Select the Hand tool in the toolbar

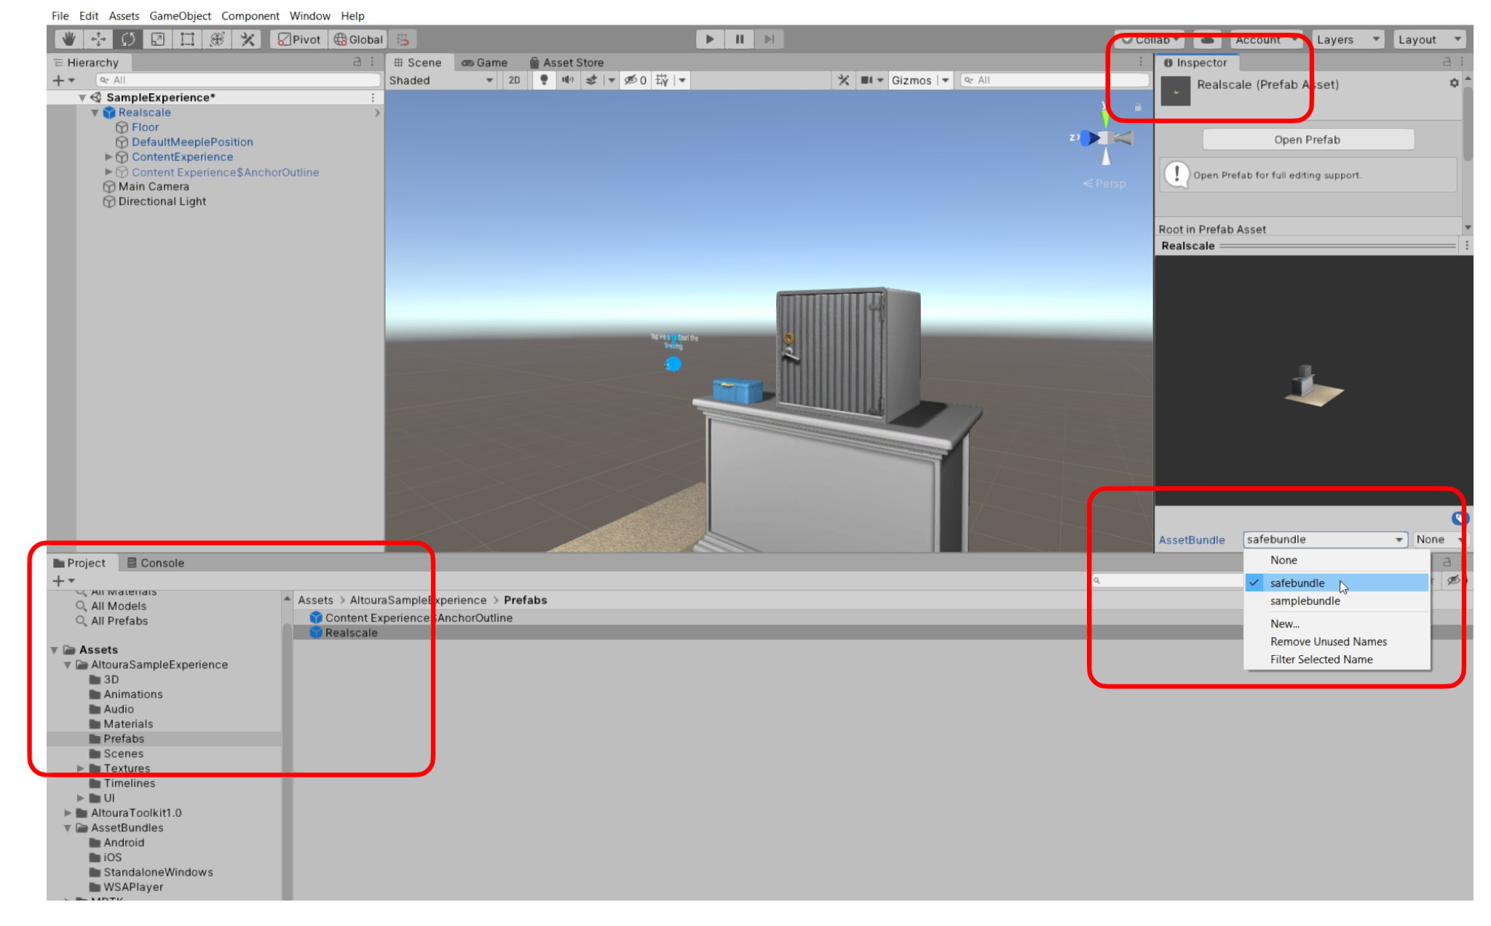[68, 39]
